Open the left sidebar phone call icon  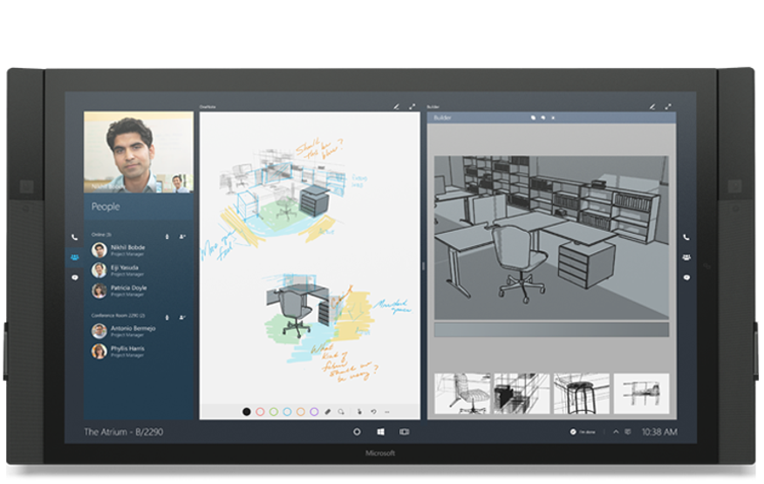(x=74, y=237)
